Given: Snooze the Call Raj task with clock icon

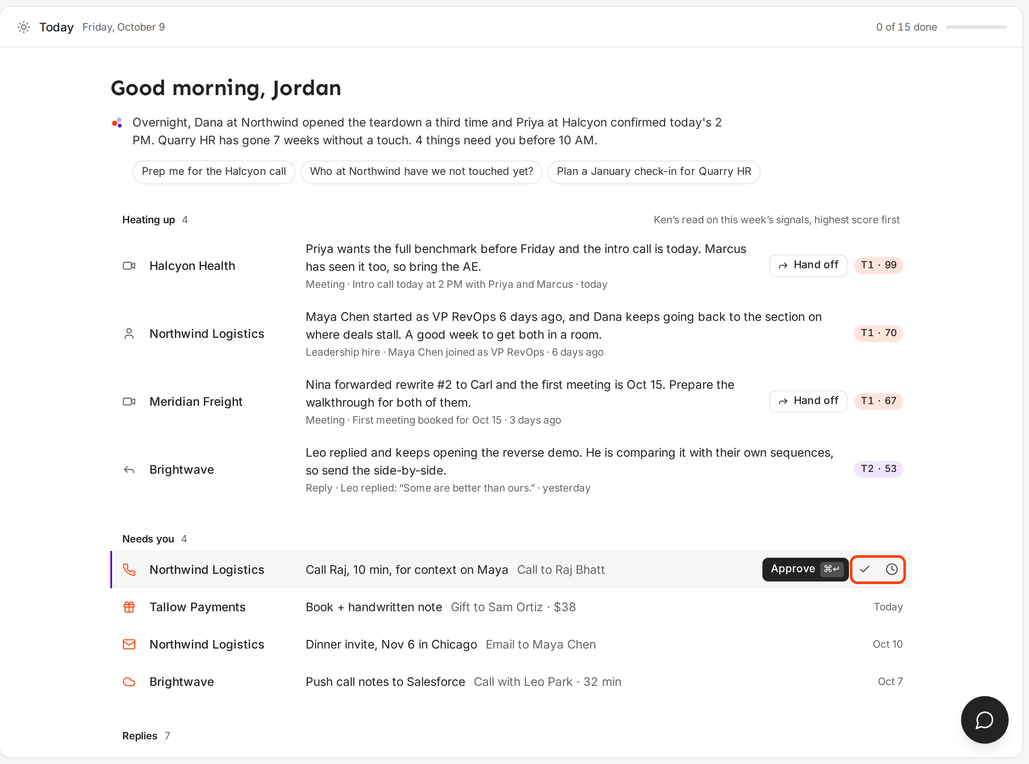Looking at the screenshot, I should (x=891, y=569).
